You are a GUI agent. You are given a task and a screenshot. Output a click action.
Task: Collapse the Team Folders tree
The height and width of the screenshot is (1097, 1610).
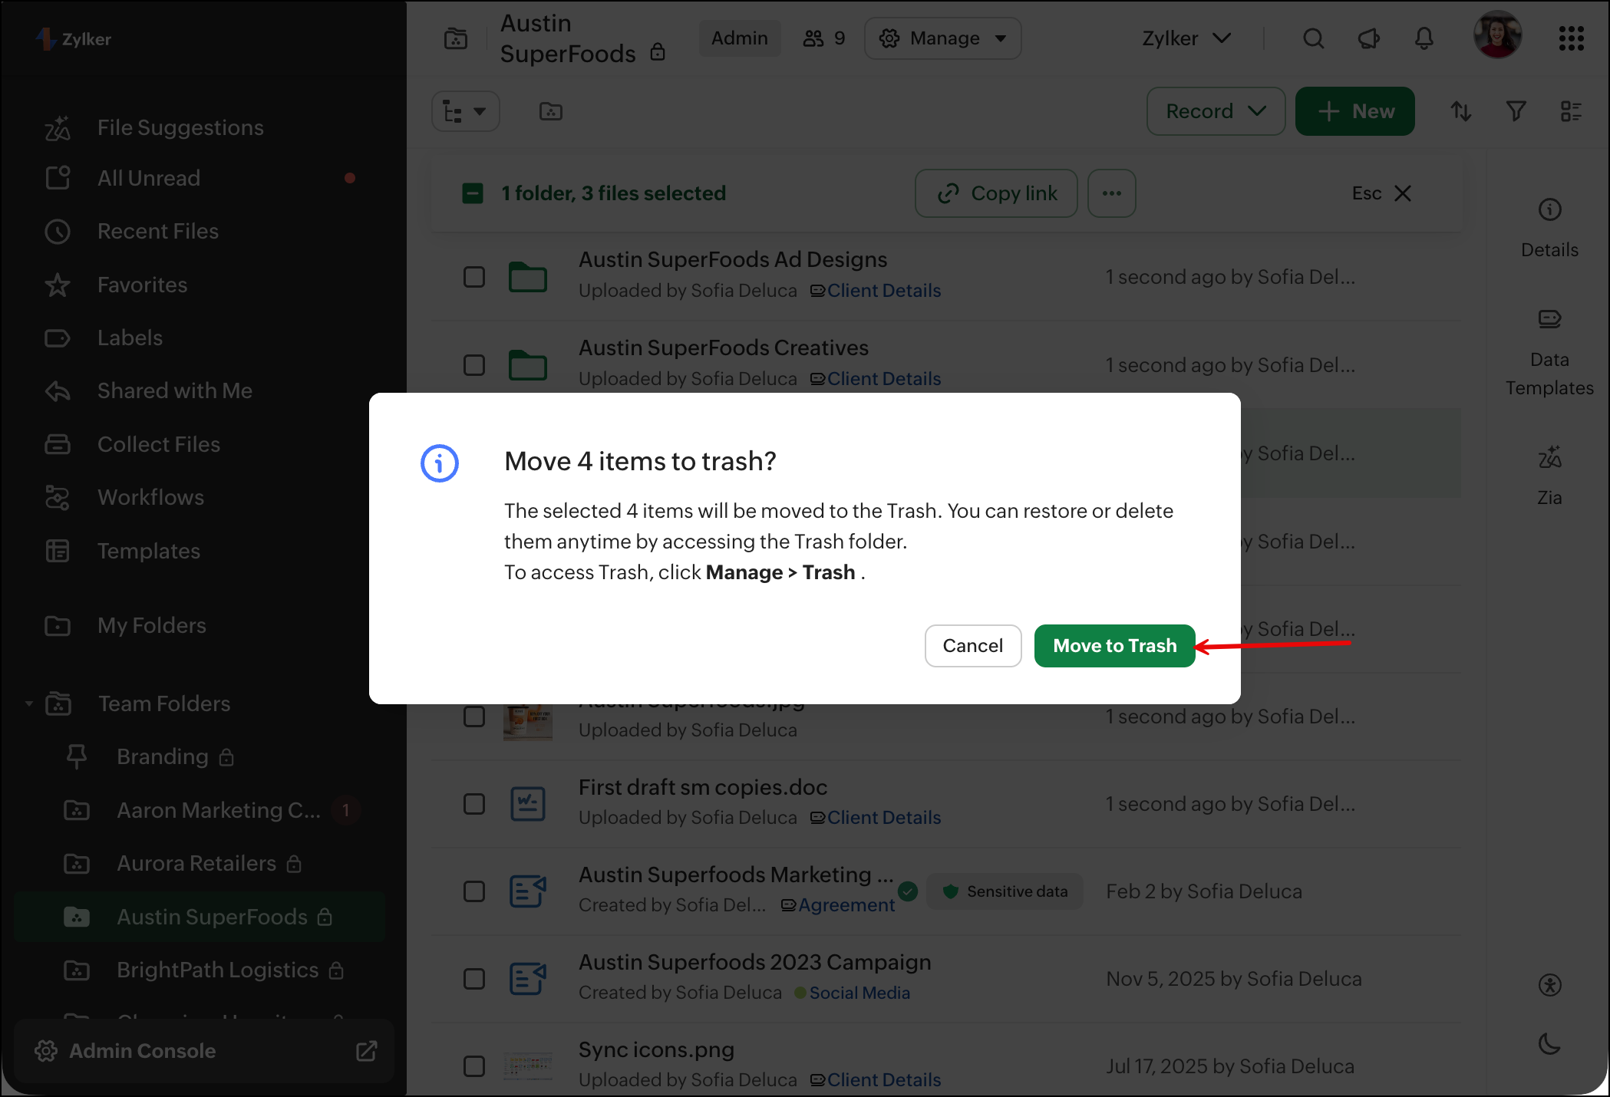(29, 703)
